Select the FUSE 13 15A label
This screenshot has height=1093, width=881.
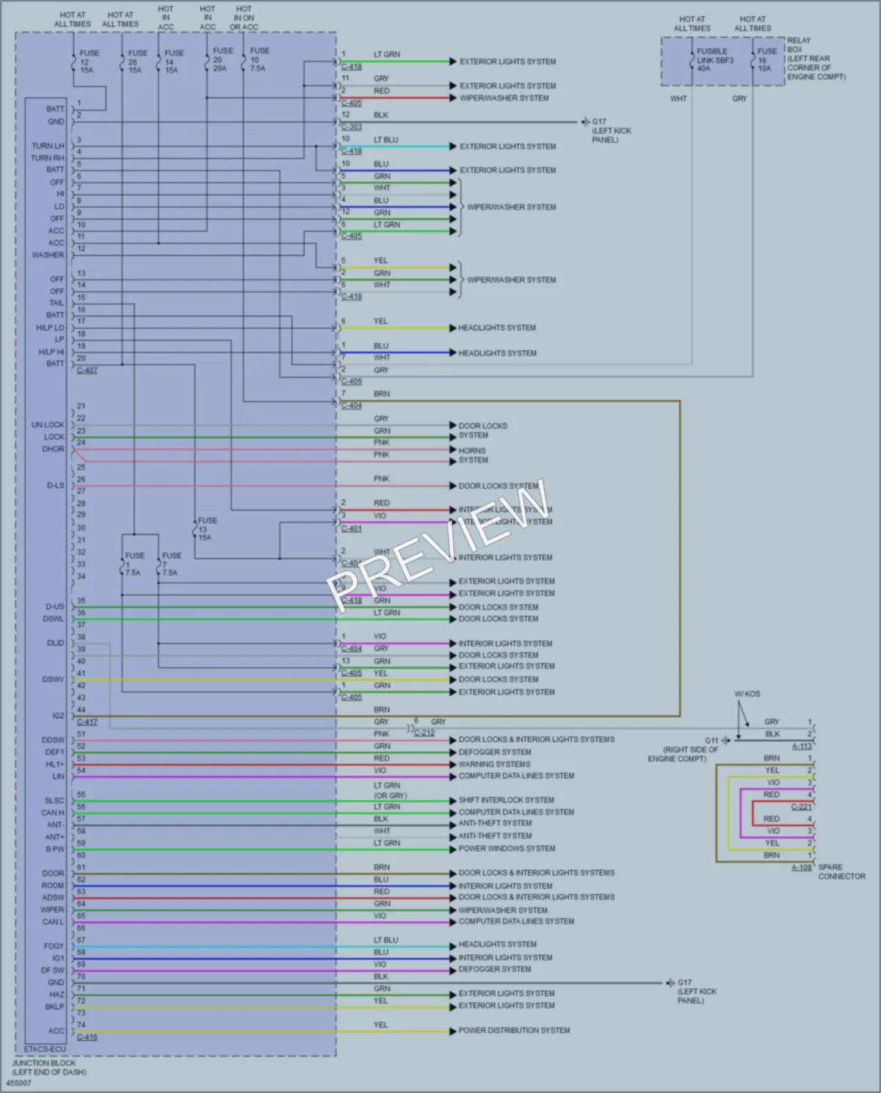208,529
